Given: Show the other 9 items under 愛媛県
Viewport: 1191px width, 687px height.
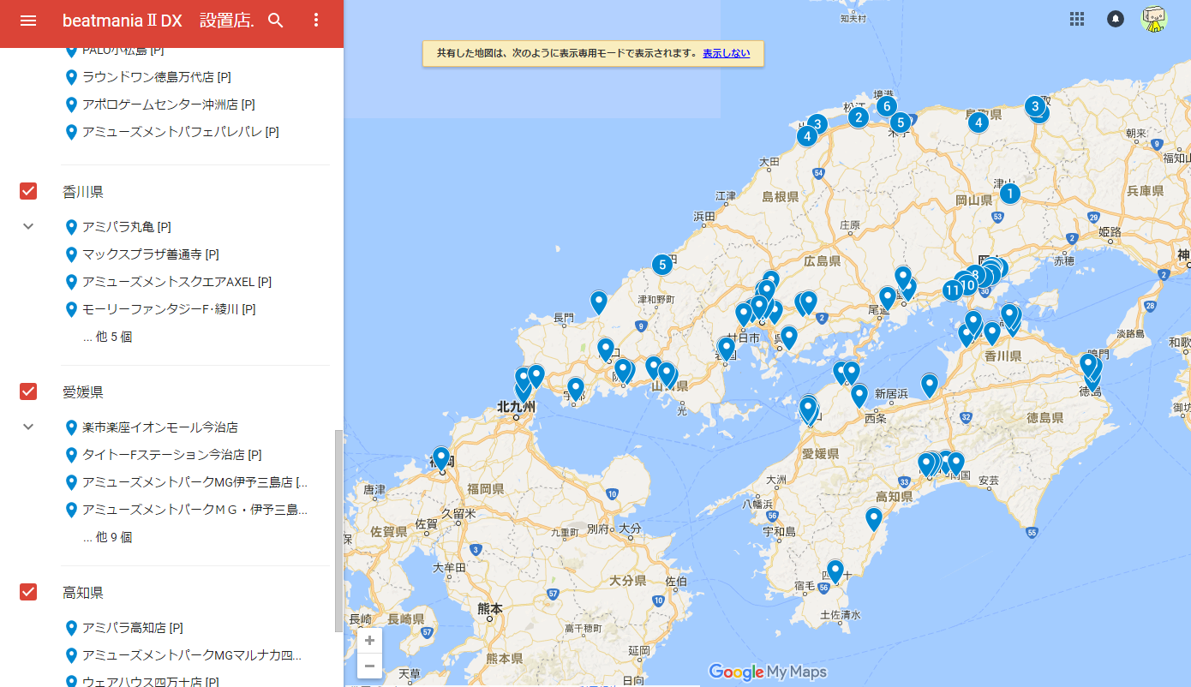Looking at the screenshot, I should tap(107, 537).
